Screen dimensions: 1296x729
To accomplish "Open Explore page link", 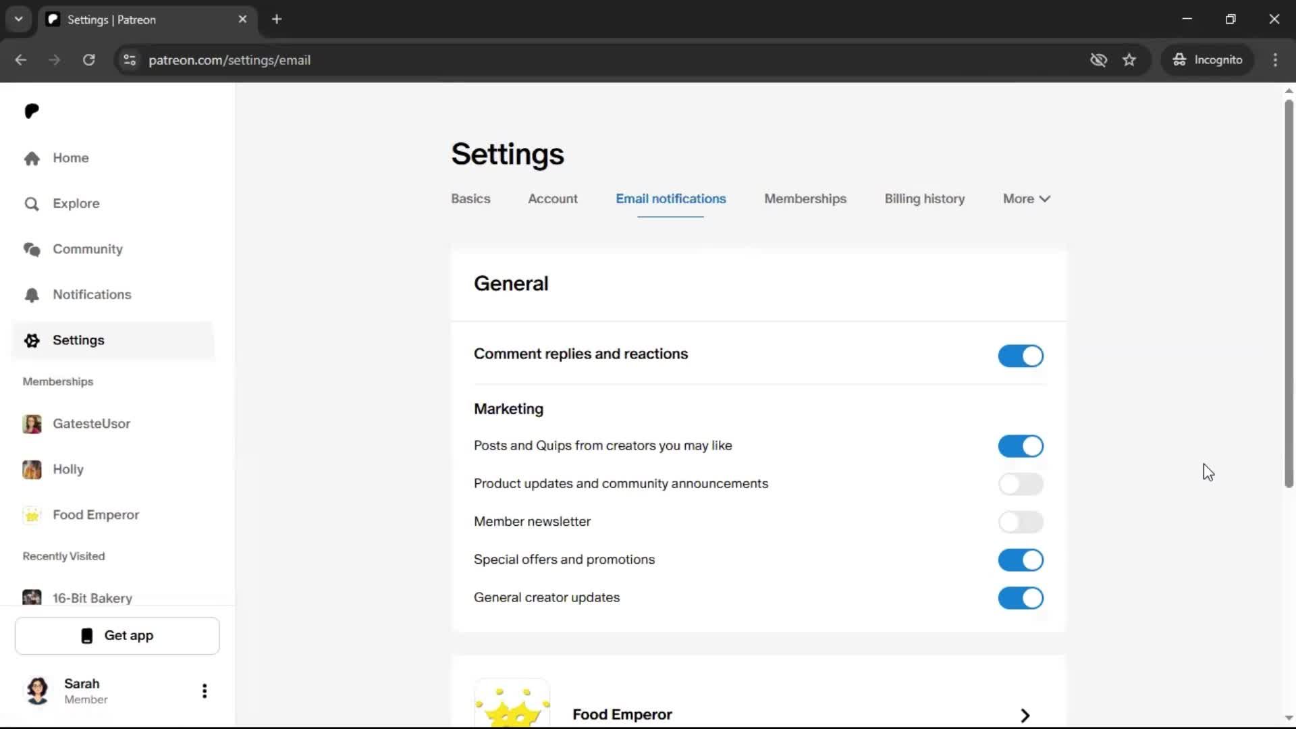I will tap(76, 204).
